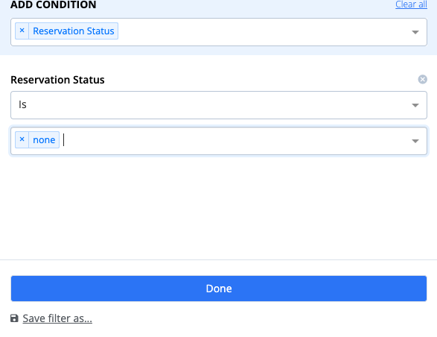Click the 'none' chip label
Screen dimensions: 437x337
click(x=44, y=140)
